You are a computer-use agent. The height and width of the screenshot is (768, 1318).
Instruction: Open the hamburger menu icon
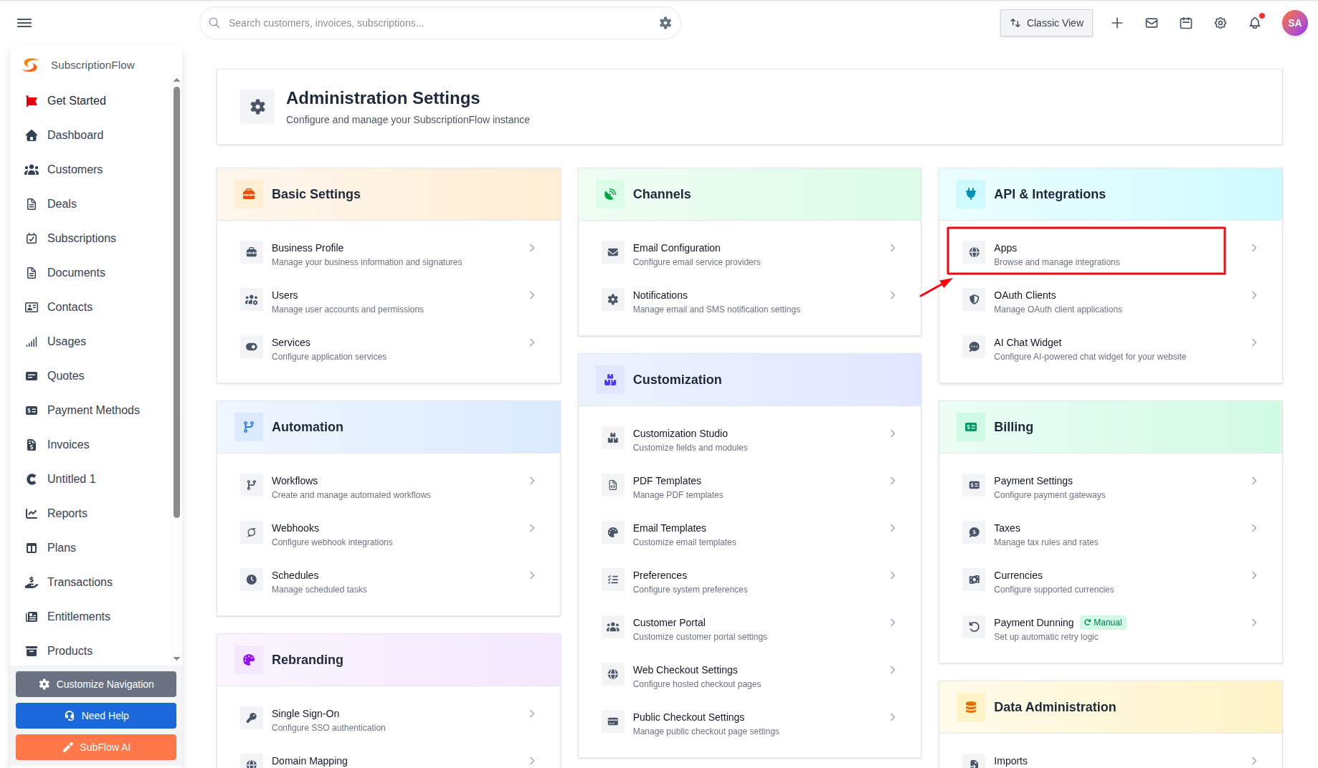click(x=24, y=23)
